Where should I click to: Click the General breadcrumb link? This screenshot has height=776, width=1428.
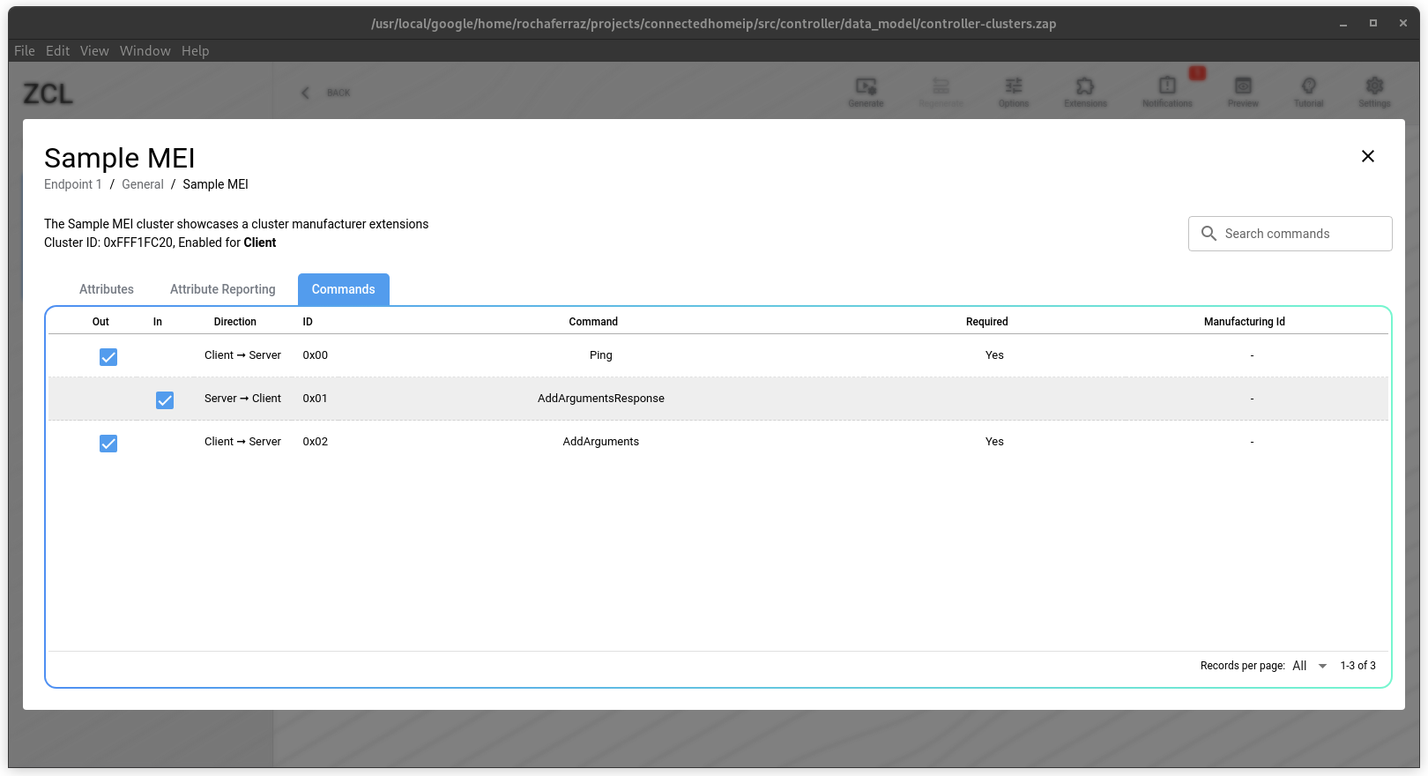pos(143,184)
